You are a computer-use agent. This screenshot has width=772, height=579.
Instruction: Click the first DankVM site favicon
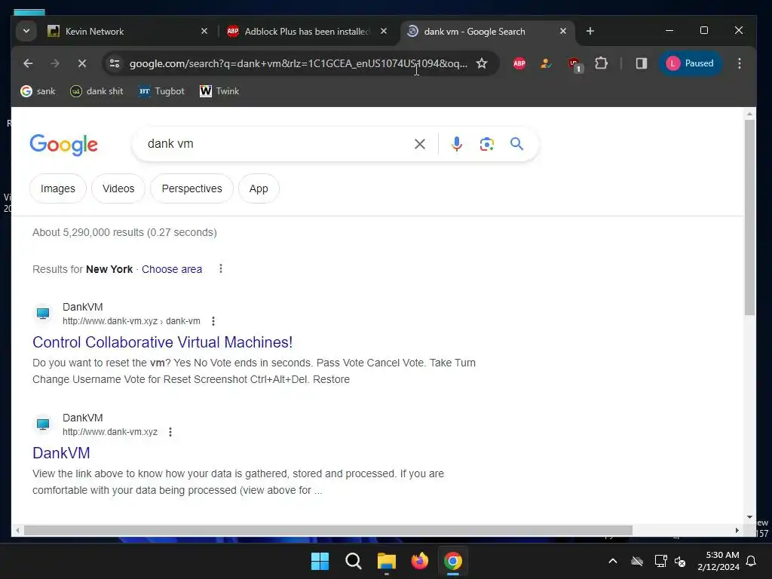(43, 314)
